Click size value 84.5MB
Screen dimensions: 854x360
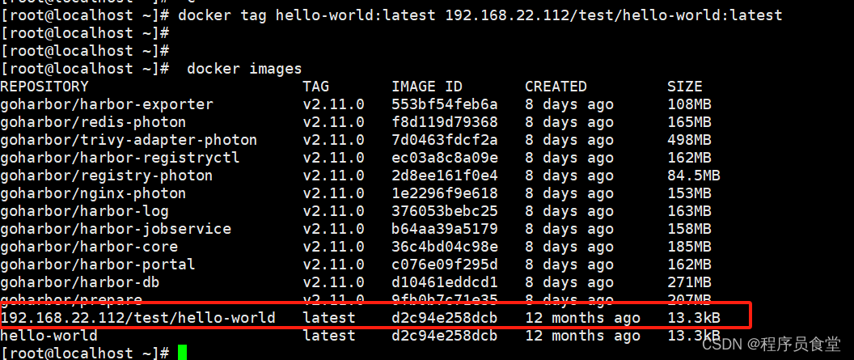tap(694, 176)
